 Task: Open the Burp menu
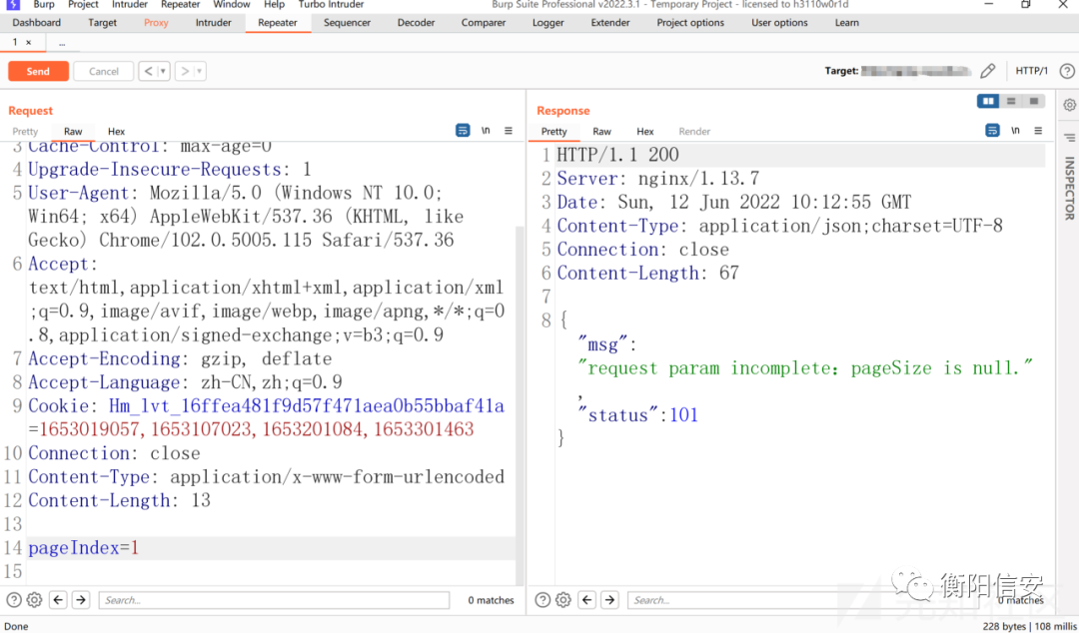[x=43, y=5]
